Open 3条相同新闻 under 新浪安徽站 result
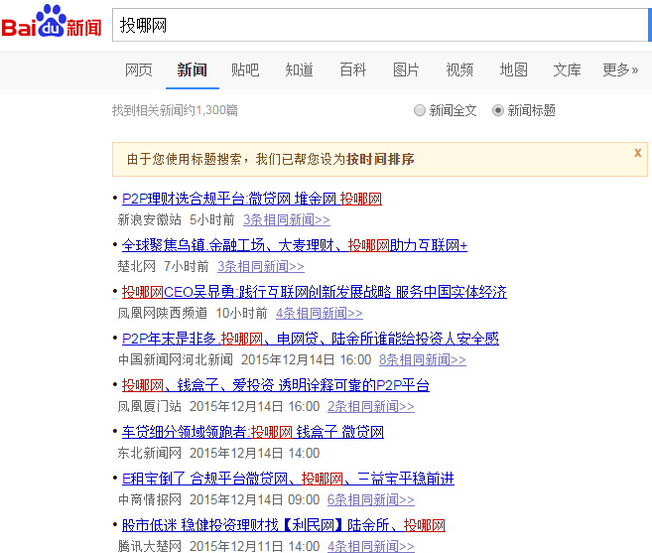The image size is (652, 553). pos(287,219)
